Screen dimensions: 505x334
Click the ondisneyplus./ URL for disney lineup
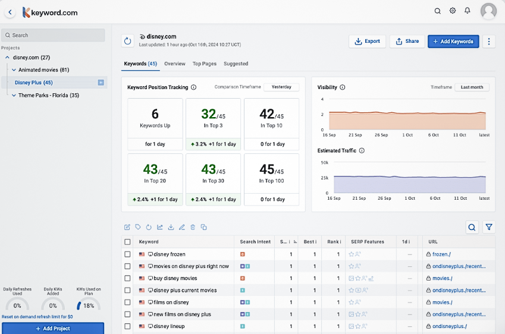450,326
